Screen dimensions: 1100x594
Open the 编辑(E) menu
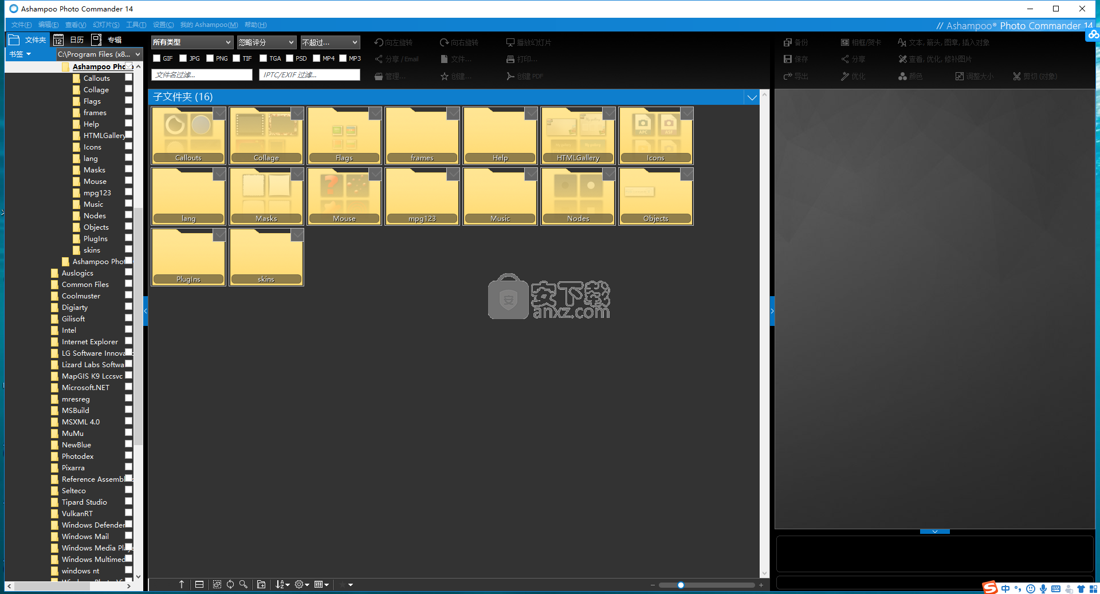tap(48, 25)
